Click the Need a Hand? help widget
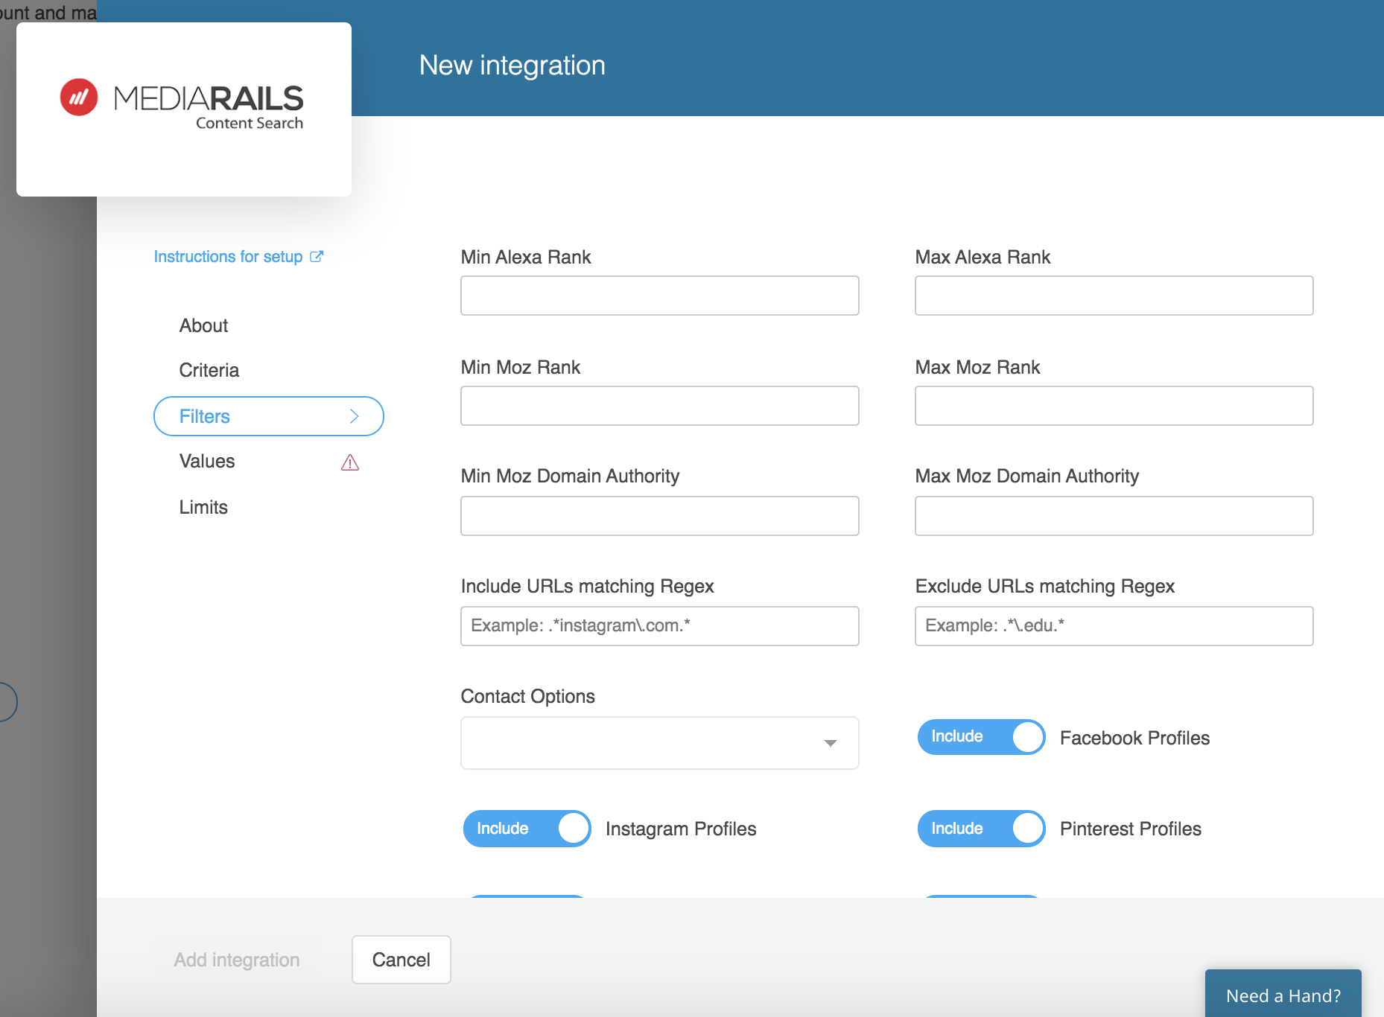The height and width of the screenshot is (1017, 1384). pyautogui.click(x=1283, y=995)
